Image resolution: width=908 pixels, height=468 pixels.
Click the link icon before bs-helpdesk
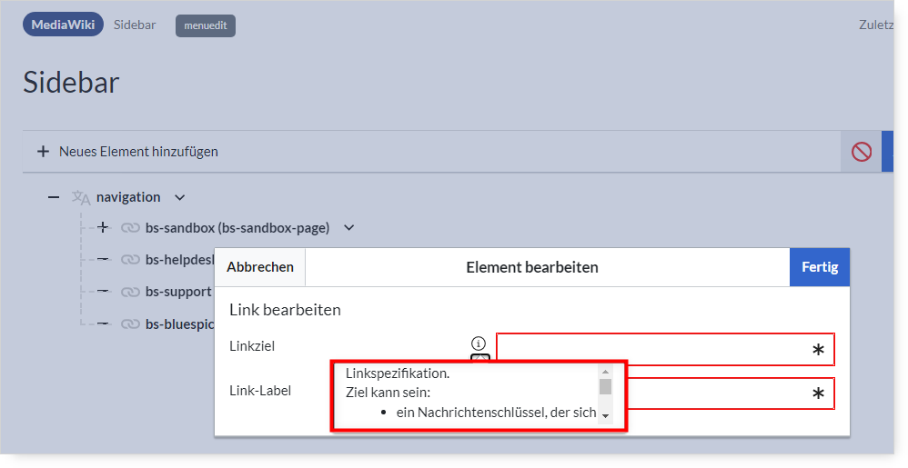tap(130, 260)
